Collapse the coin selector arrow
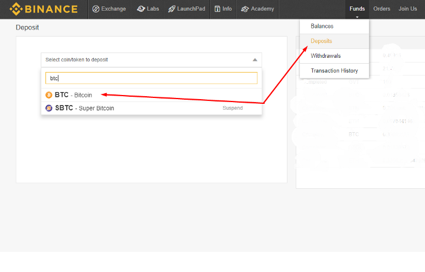The image size is (425, 272). tap(255, 60)
